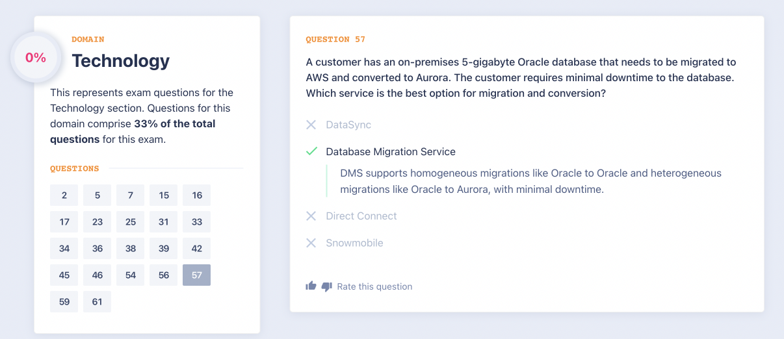This screenshot has width=784, height=339.
Task: Click the X icon beside Snowmobile
Action: point(311,243)
